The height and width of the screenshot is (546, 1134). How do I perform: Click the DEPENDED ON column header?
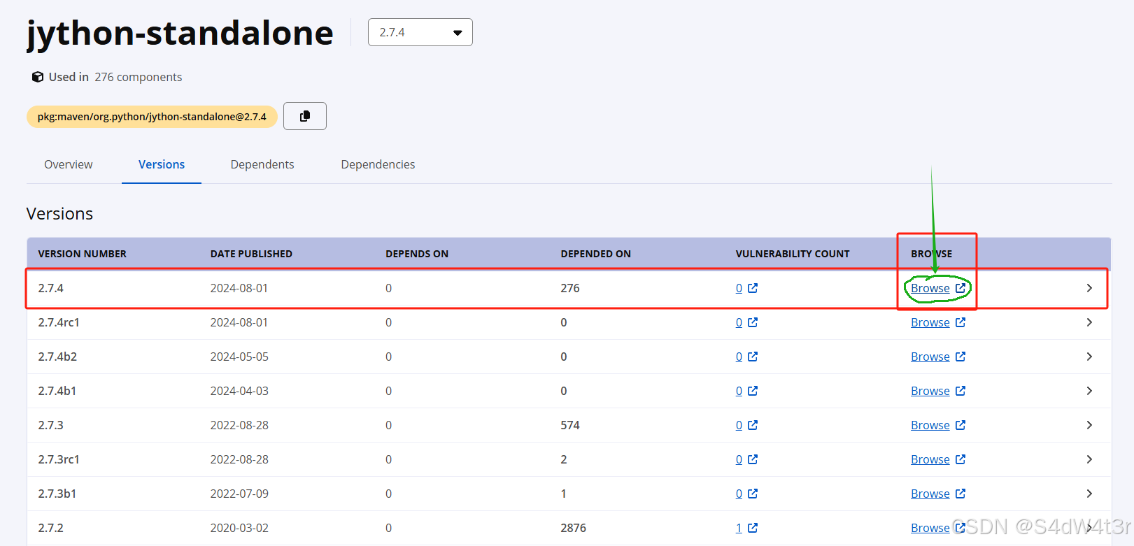tap(595, 254)
